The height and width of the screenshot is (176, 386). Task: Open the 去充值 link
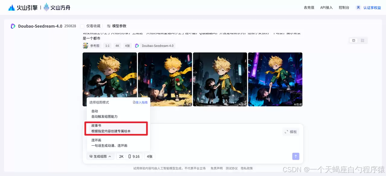point(309,8)
